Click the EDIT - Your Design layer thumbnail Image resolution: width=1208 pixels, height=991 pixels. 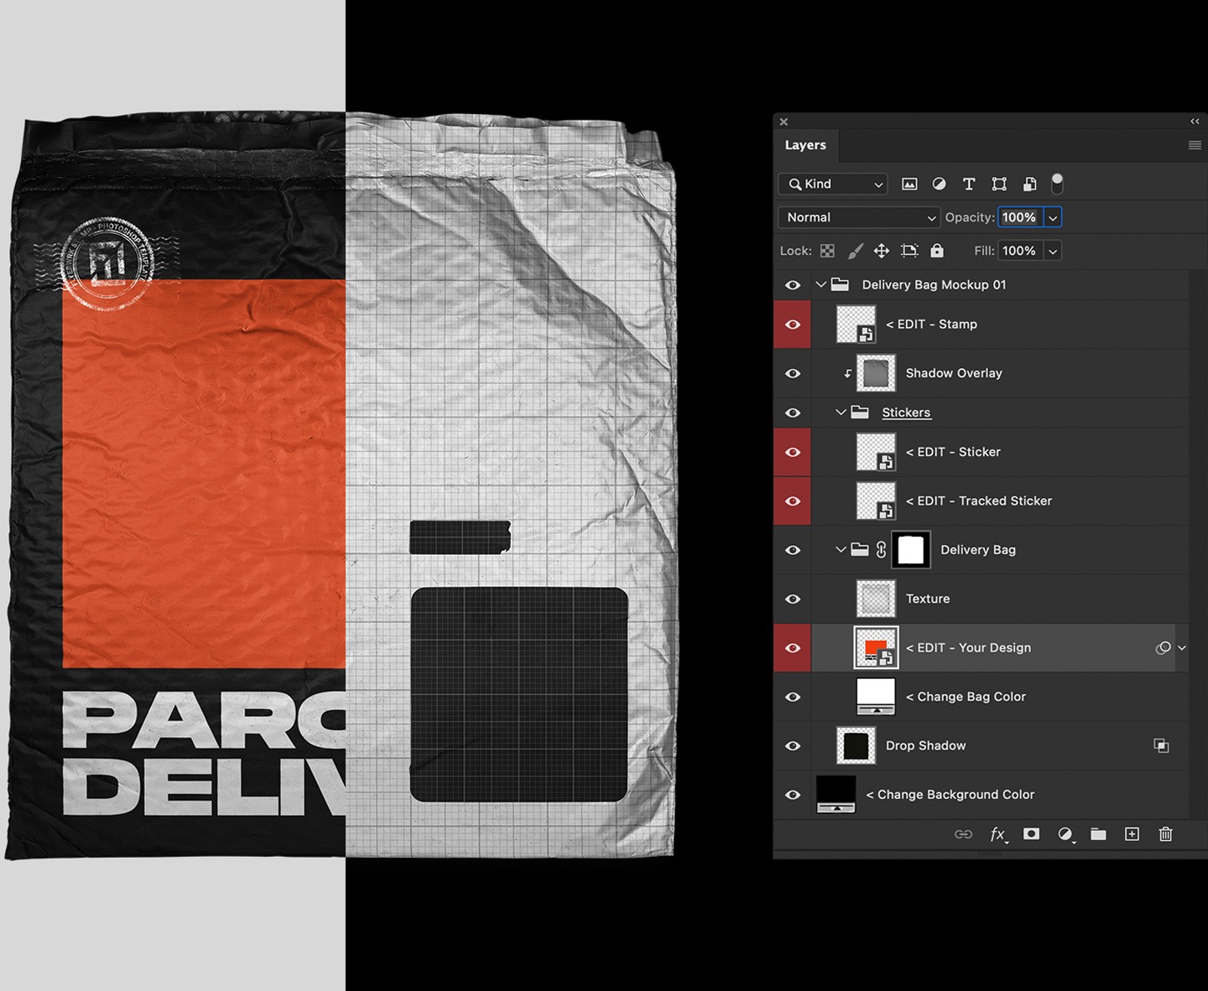876,647
